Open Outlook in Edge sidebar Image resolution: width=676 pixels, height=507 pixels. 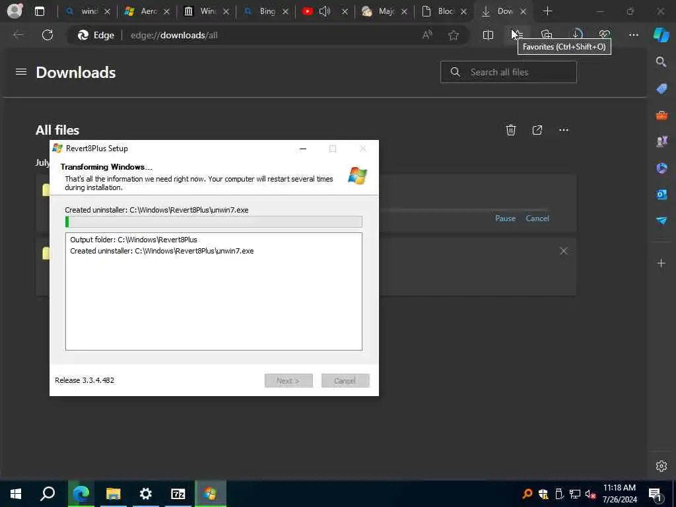pos(661,194)
